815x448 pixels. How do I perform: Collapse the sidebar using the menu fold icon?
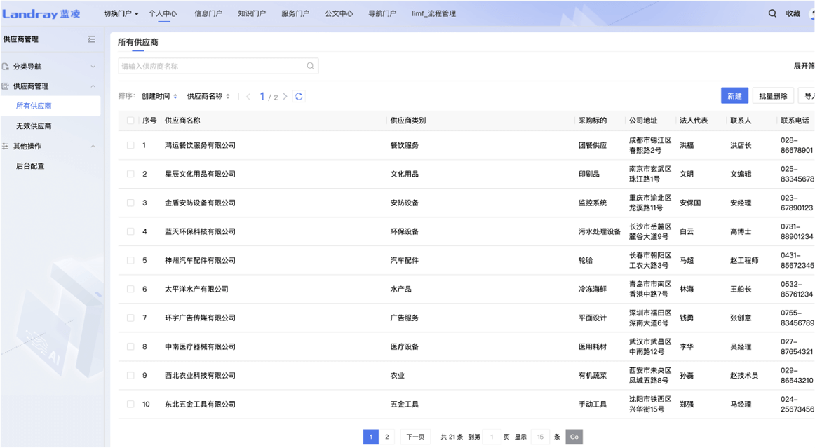coord(91,39)
